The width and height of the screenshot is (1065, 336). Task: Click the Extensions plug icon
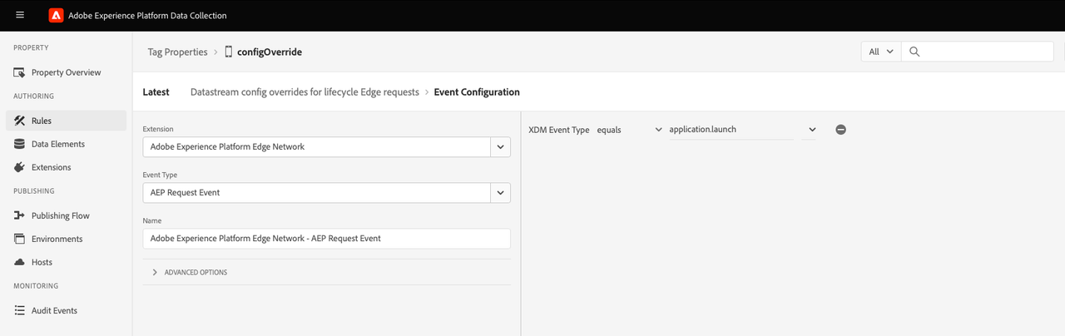coord(20,167)
